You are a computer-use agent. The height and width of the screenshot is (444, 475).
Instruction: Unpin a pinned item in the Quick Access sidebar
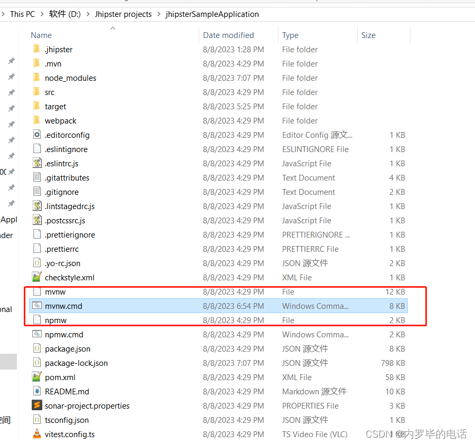point(11,61)
